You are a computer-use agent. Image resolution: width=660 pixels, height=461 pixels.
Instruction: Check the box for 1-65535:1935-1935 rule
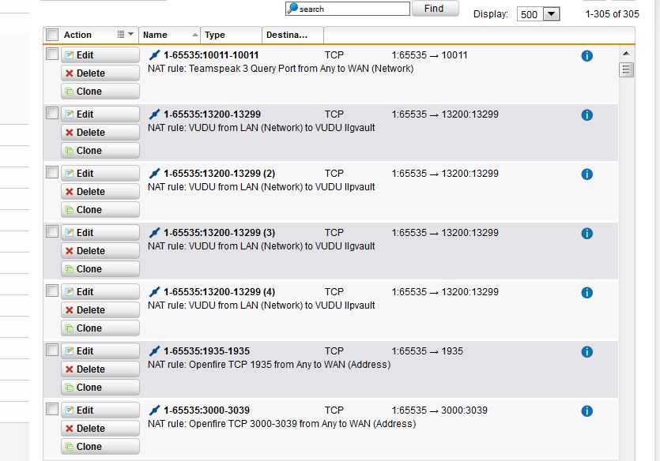click(x=52, y=350)
